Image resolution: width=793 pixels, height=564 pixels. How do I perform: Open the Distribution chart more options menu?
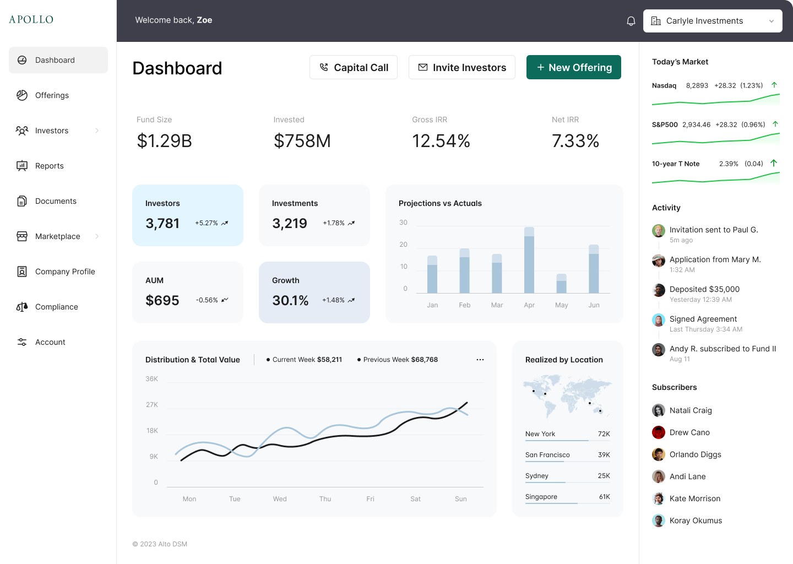click(480, 360)
